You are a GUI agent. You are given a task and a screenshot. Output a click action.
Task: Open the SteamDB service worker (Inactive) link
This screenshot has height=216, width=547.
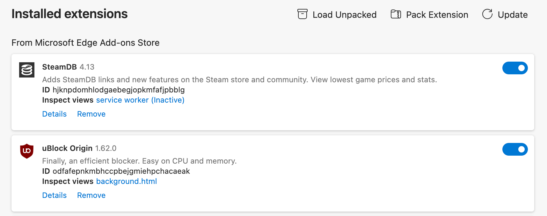(140, 100)
